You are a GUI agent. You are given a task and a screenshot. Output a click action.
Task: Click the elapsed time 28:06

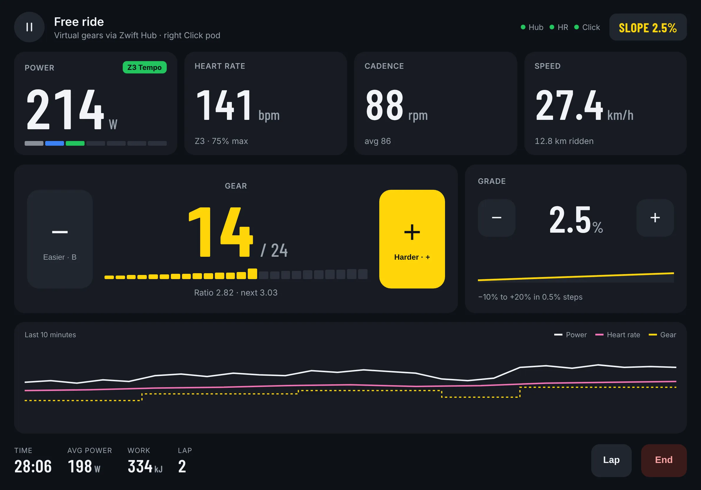(x=33, y=466)
